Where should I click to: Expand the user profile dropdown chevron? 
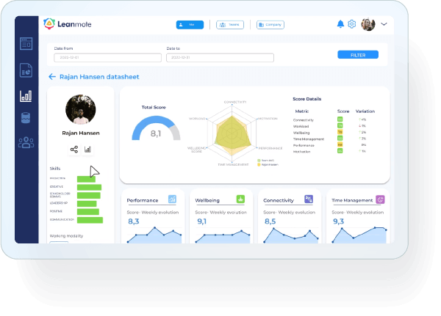384,24
